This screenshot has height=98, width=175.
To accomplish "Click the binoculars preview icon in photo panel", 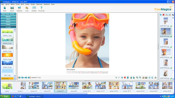I will [x=173, y=15].
